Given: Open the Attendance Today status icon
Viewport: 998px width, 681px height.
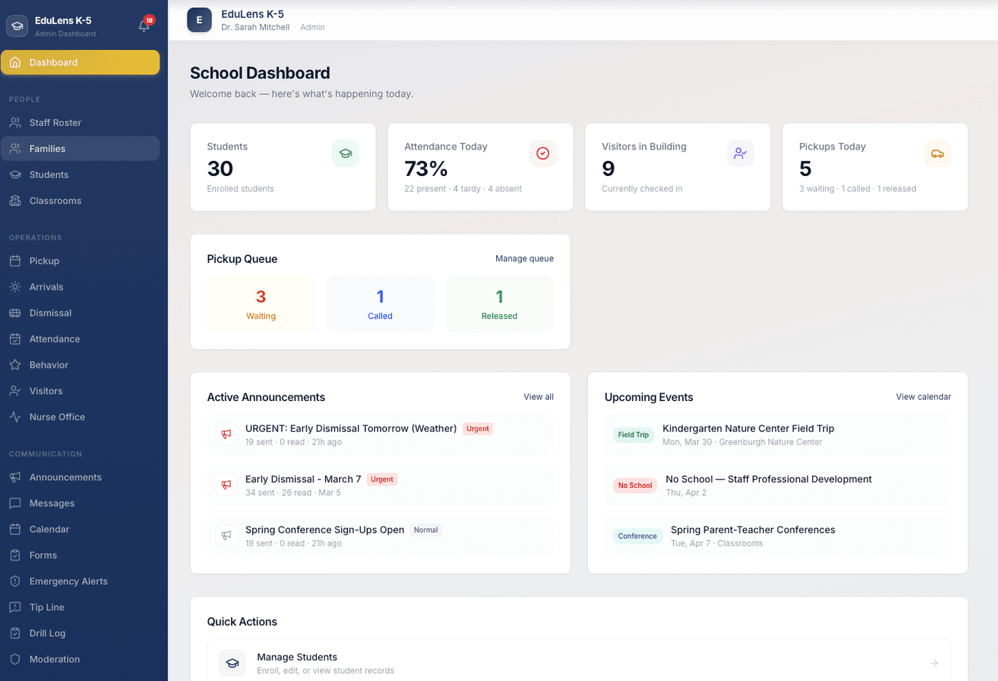Looking at the screenshot, I should click(542, 152).
